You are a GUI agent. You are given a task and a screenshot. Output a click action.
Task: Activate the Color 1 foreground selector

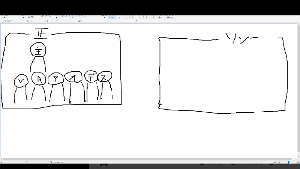(112, 17)
